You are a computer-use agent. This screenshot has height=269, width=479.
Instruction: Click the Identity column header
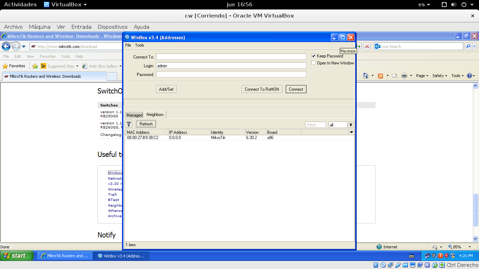[227, 132]
